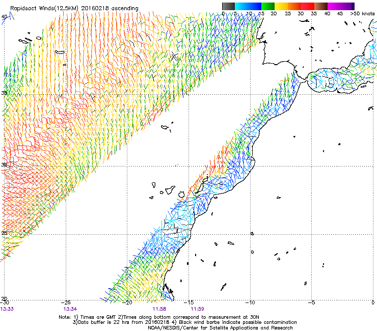This screenshot has width=377, height=331.
Task: Click the purple time stamp '13:33'
Action: 7,309
